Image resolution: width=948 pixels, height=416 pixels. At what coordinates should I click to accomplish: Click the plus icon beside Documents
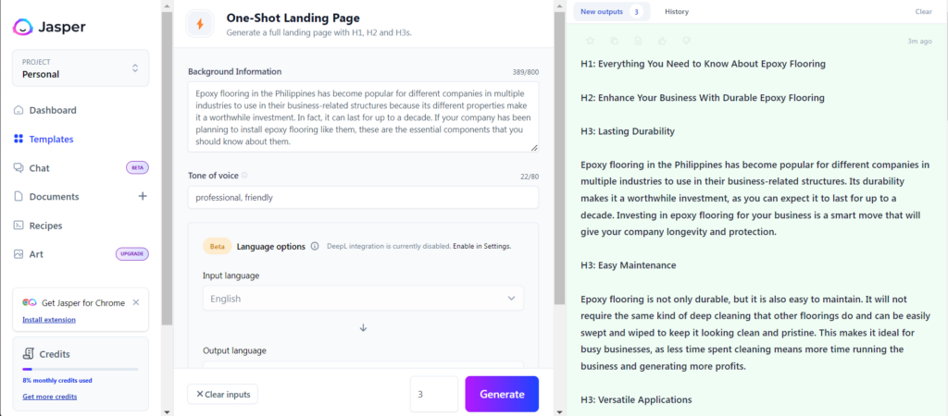coord(143,196)
